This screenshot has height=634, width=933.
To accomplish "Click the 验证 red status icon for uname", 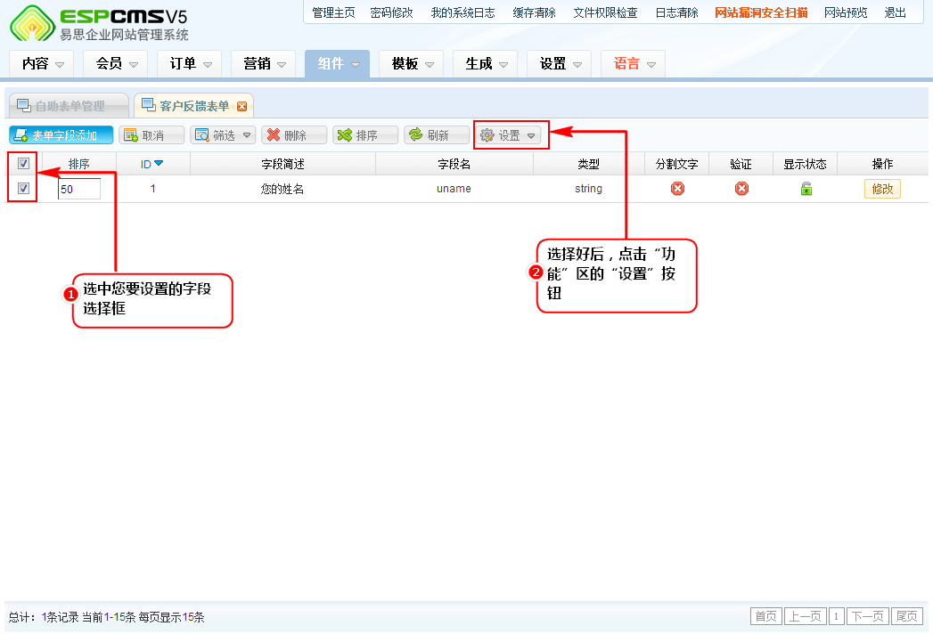I will click(741, 189).
